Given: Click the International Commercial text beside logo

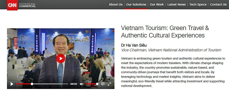Looking at the screenshot, I should (x=27, y=5).
